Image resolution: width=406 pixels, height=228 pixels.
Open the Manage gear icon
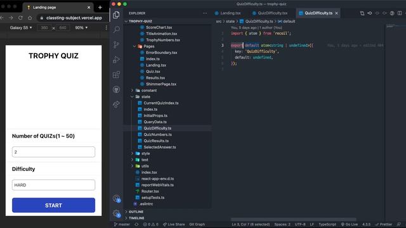(x=116, y=213)
